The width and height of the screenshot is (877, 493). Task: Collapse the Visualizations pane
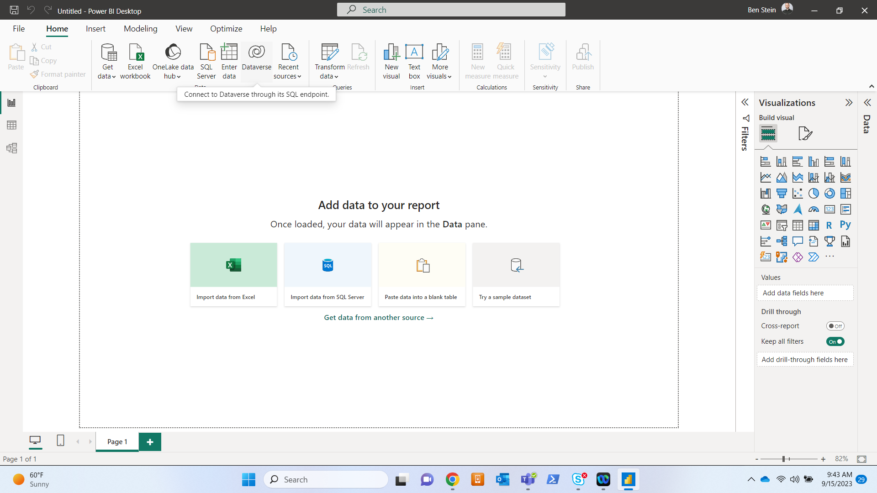click(849, 103)
